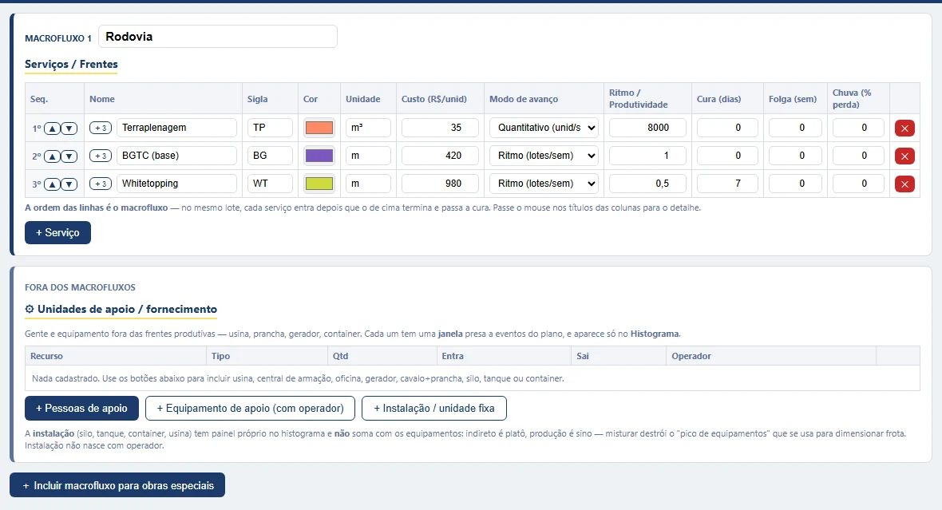Screen dimensions: 942x510
Task: Expand +3 details for Whitetopping
Action: click(101, 184)
